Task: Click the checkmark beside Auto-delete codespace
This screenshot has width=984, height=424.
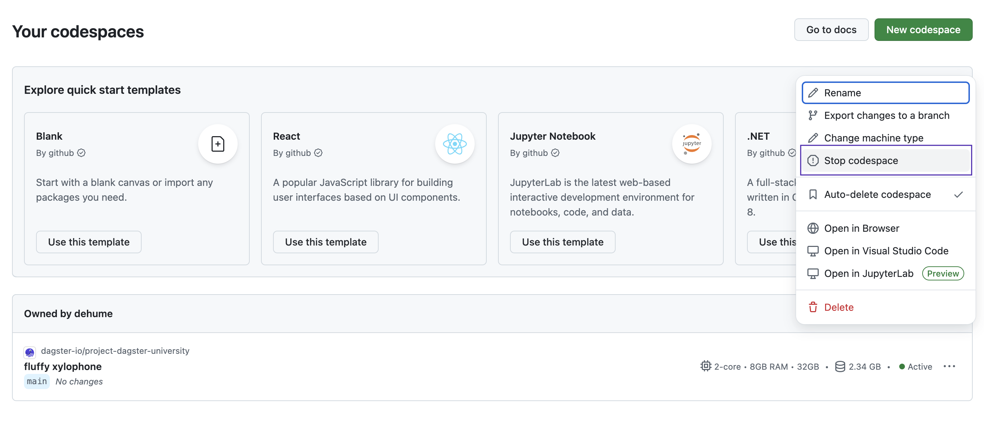Action: [959, 195]
